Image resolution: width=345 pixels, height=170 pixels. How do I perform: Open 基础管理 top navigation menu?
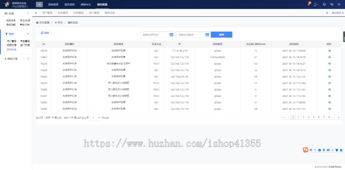coord(53,4)
